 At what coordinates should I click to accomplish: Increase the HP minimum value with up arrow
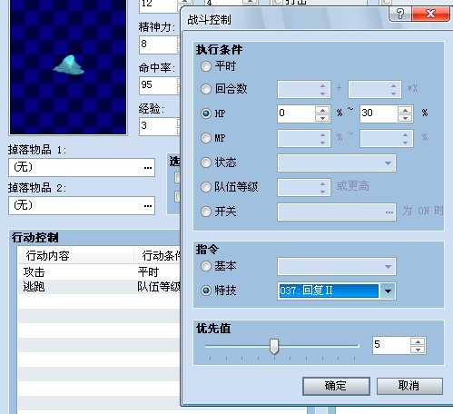tap(322, 110)
